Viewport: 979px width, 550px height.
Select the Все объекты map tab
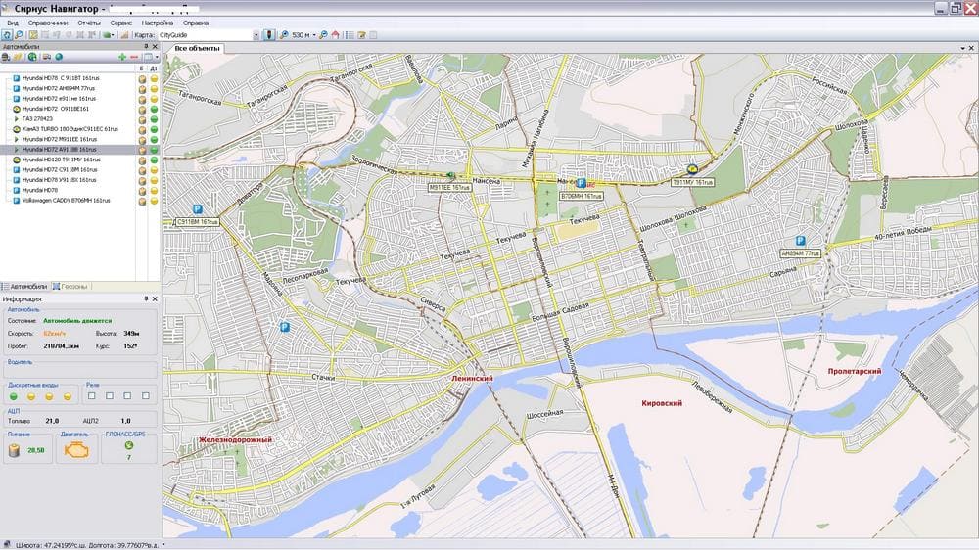[194, 48]
